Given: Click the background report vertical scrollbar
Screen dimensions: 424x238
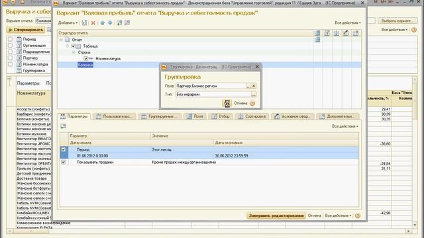Looking at the screenshot, I should 415,151.
